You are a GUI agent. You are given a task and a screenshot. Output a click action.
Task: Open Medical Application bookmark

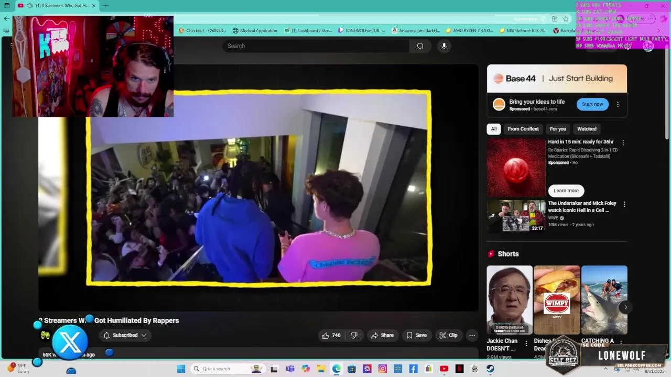[x=255, y=30]
